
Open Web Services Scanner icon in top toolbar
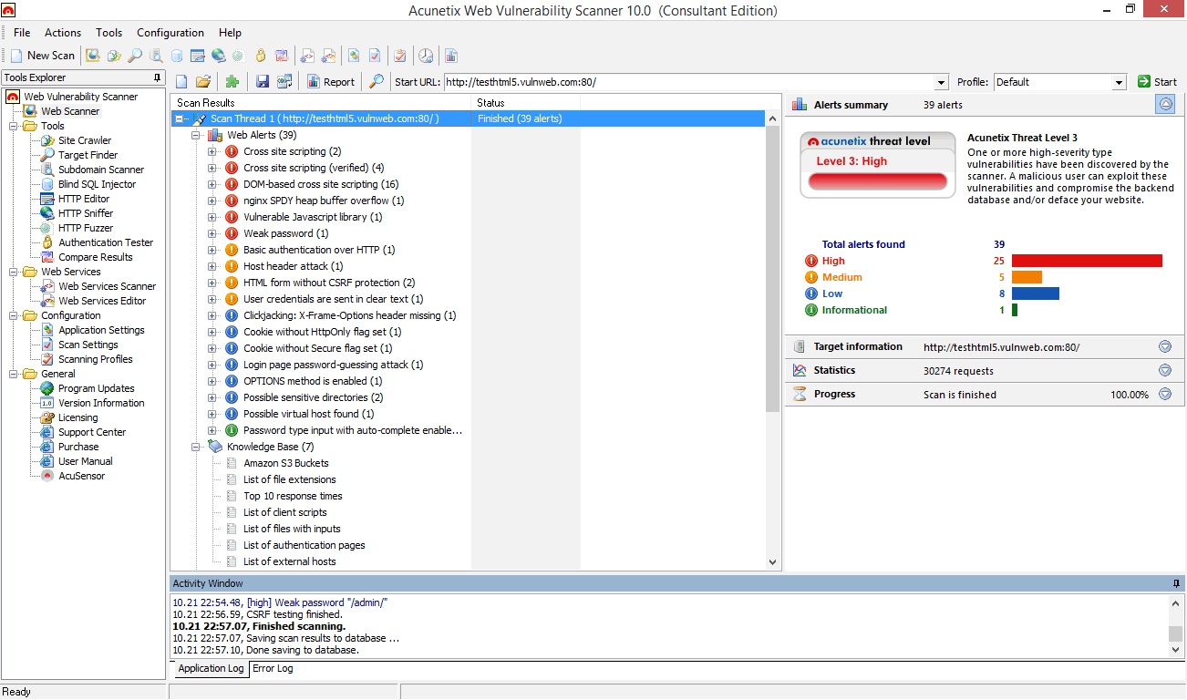[x=308, y=56]
